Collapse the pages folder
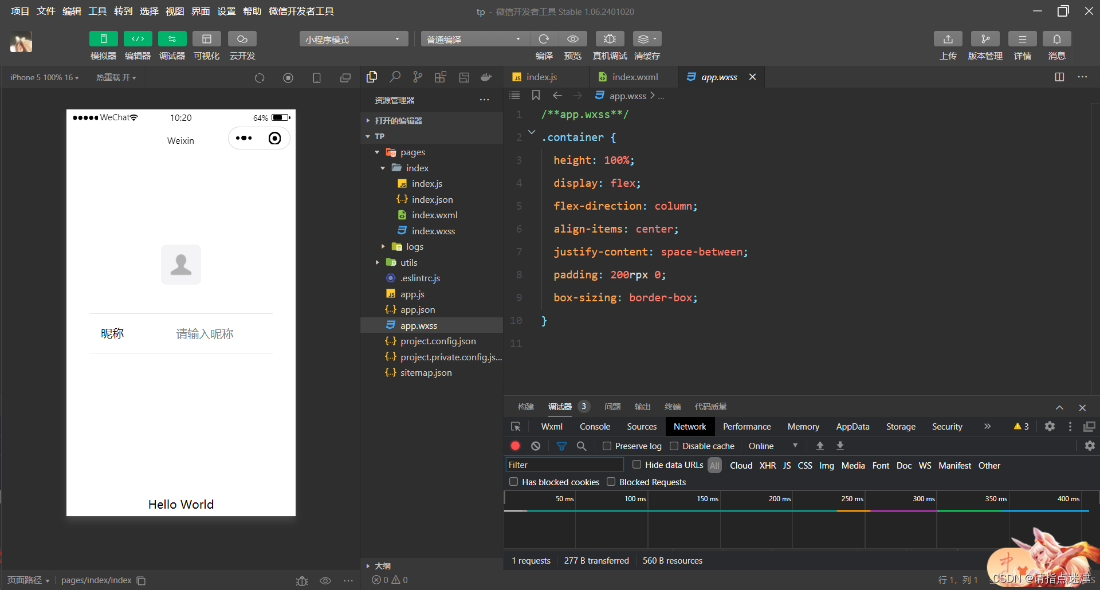 click(431, 152)
